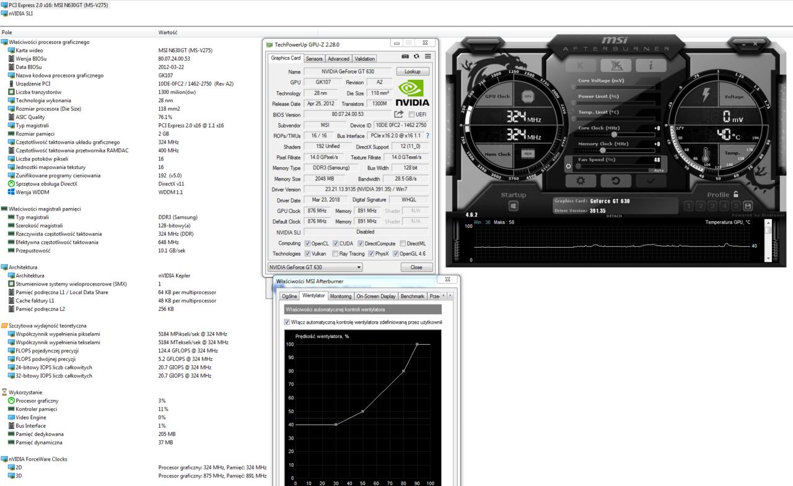Click the MEM chip icon in the clock gauge
The height and width of the screenshot is (486, 793).
(528, 154)
